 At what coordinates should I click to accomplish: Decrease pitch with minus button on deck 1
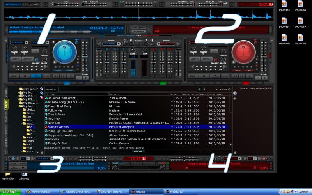79,78
